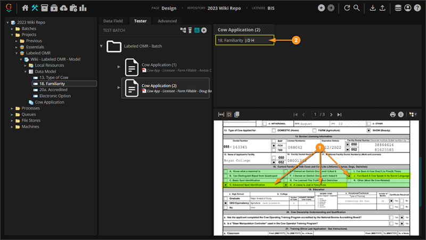Toggle the SHOW (Beauty) checkbox

pos(368,130)
